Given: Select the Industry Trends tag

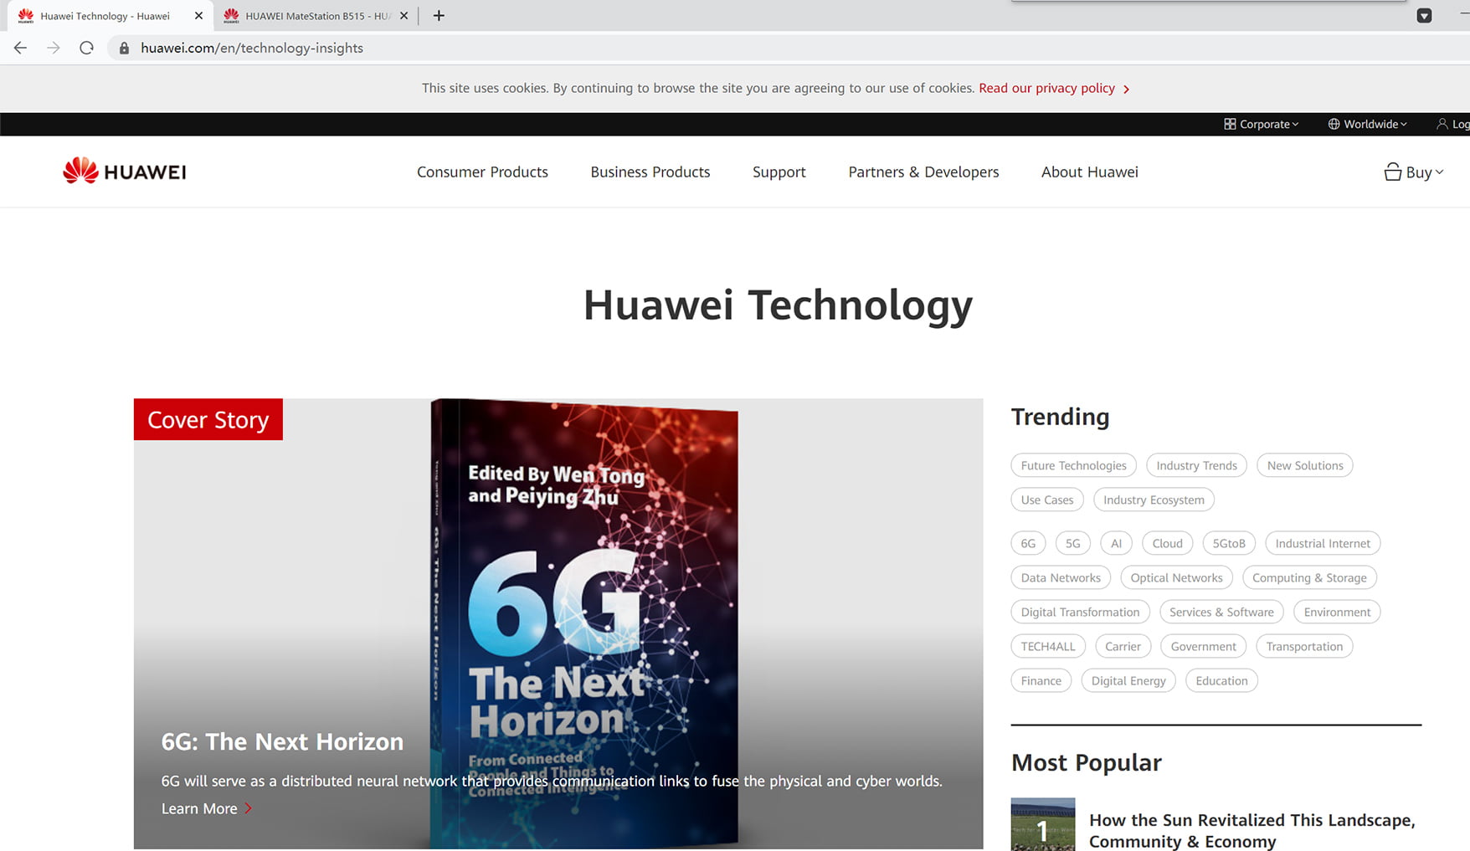Looking at the screenshot, I should 1196,465.
